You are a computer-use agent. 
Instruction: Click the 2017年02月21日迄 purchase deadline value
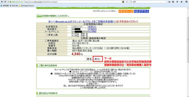coord(82,51)
